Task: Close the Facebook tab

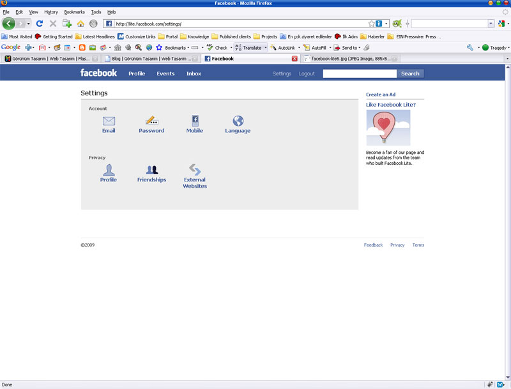Action: click(x=294, y=59)
